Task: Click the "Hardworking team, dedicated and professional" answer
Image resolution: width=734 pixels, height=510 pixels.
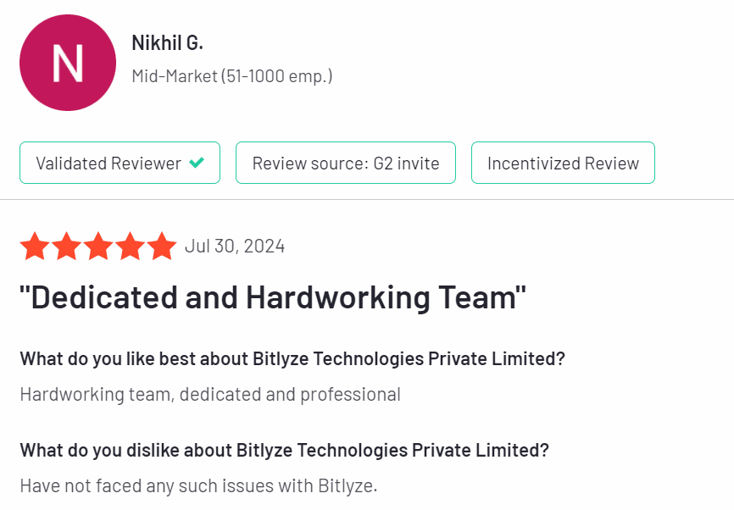Action: [210, 394]
